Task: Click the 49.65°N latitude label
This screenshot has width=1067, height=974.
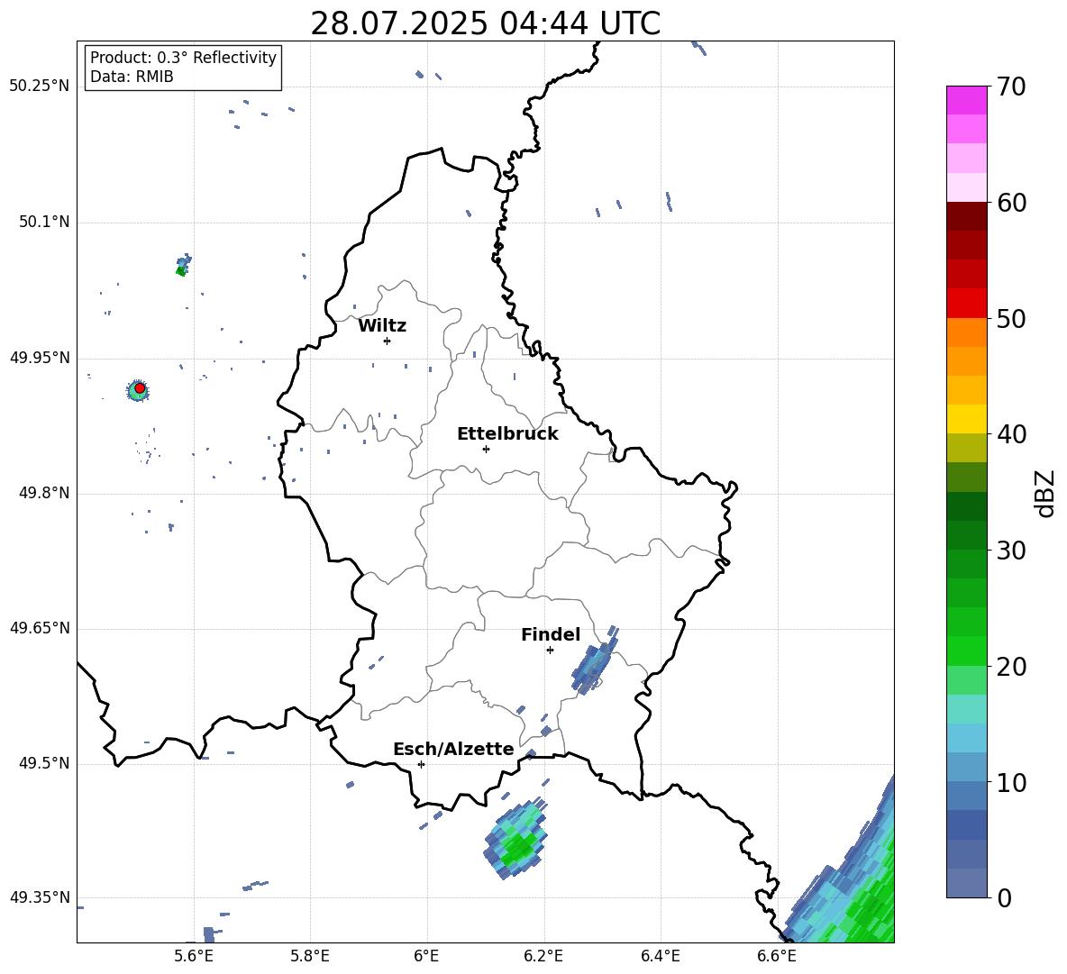Action: 40,627
